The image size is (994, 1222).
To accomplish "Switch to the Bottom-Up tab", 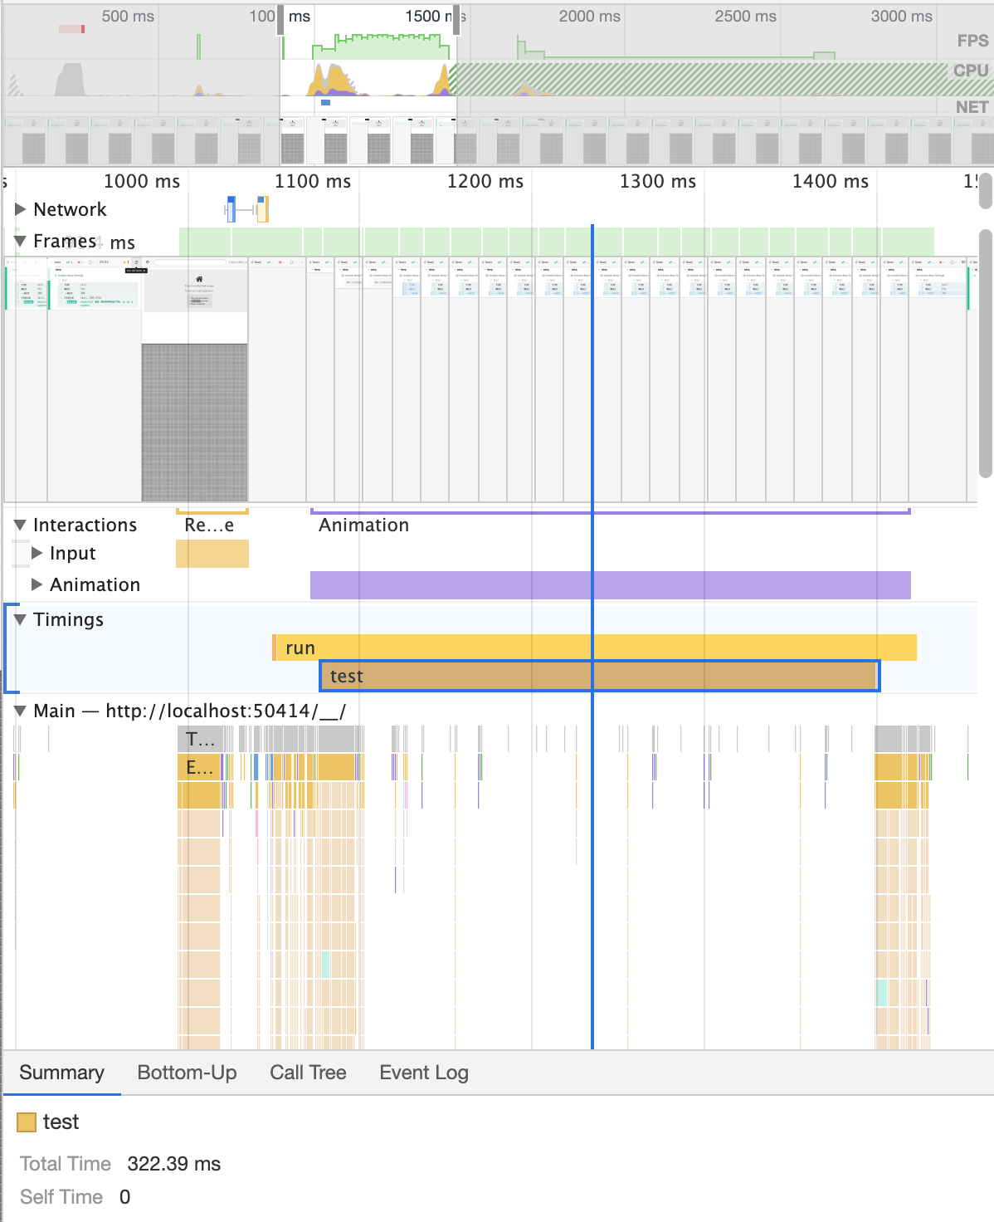I will tap(188, 1073).
